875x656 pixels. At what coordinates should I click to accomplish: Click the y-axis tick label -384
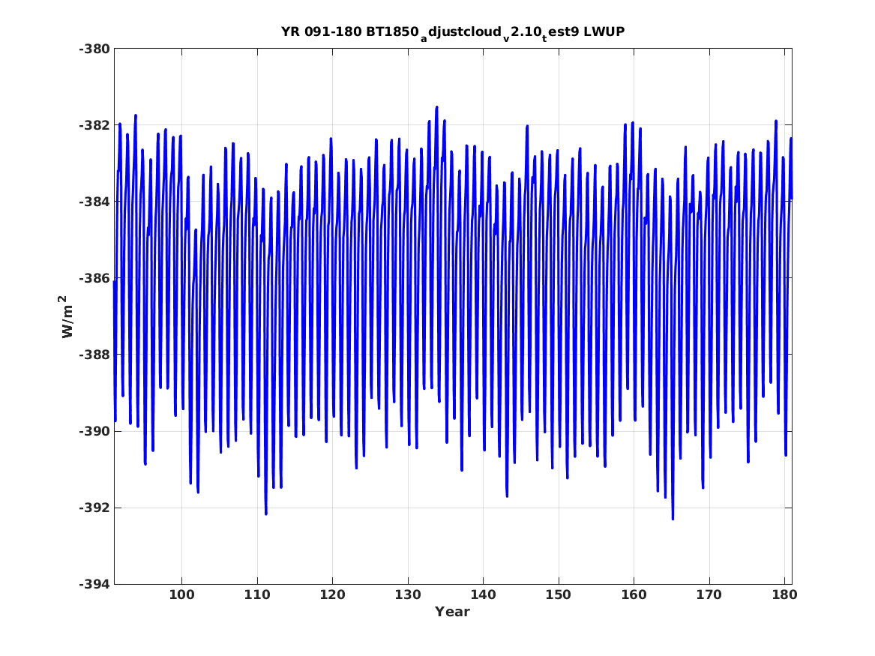[x=94, y=202]
